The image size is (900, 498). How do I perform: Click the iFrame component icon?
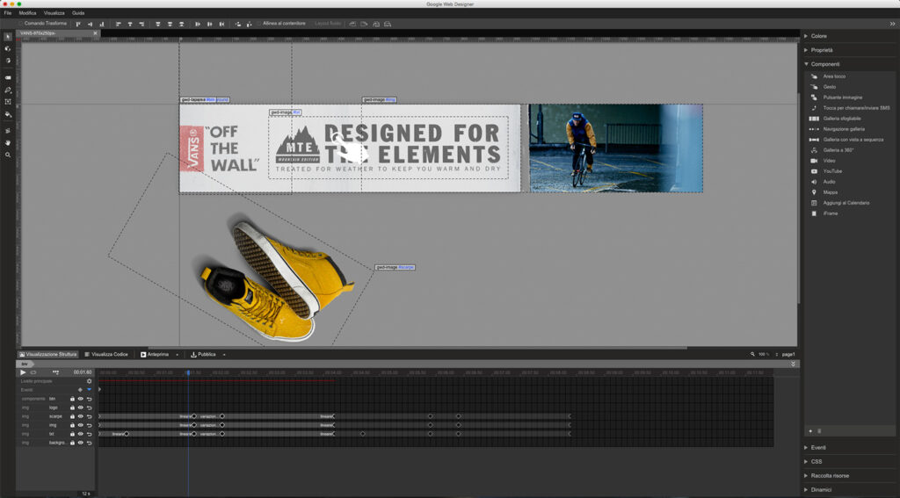813,213
